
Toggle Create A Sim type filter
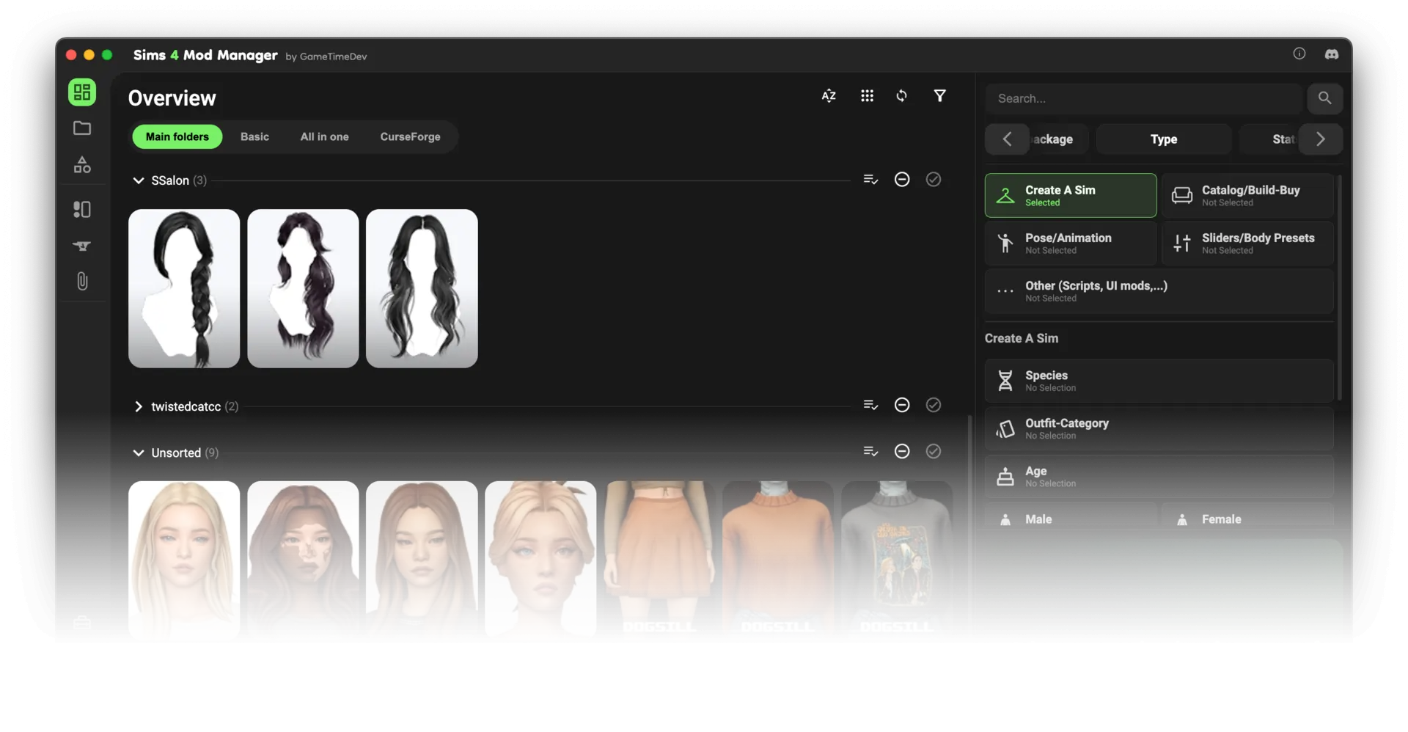pos(1071,195)
